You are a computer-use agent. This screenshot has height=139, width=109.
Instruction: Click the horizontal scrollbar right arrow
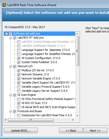pos(73,120)
